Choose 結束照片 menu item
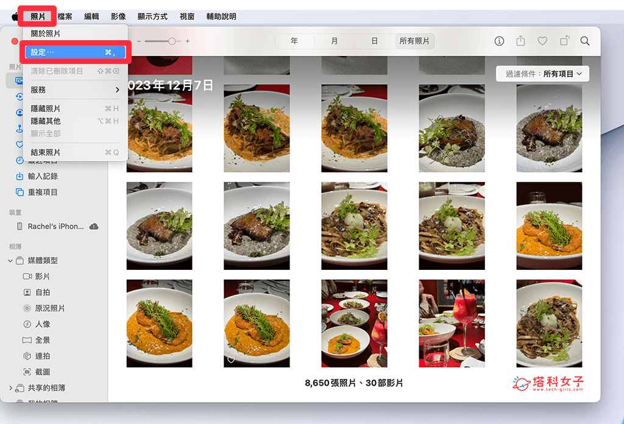The height and width of the screenshot is (424, 624). (x=75, y=152)
